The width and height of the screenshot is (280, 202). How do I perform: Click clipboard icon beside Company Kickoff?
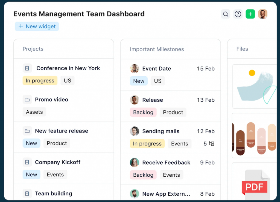27,162
